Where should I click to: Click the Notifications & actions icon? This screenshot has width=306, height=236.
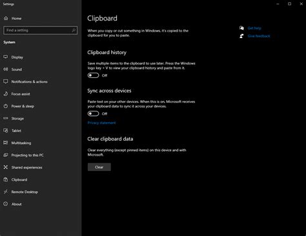[6, 82]
